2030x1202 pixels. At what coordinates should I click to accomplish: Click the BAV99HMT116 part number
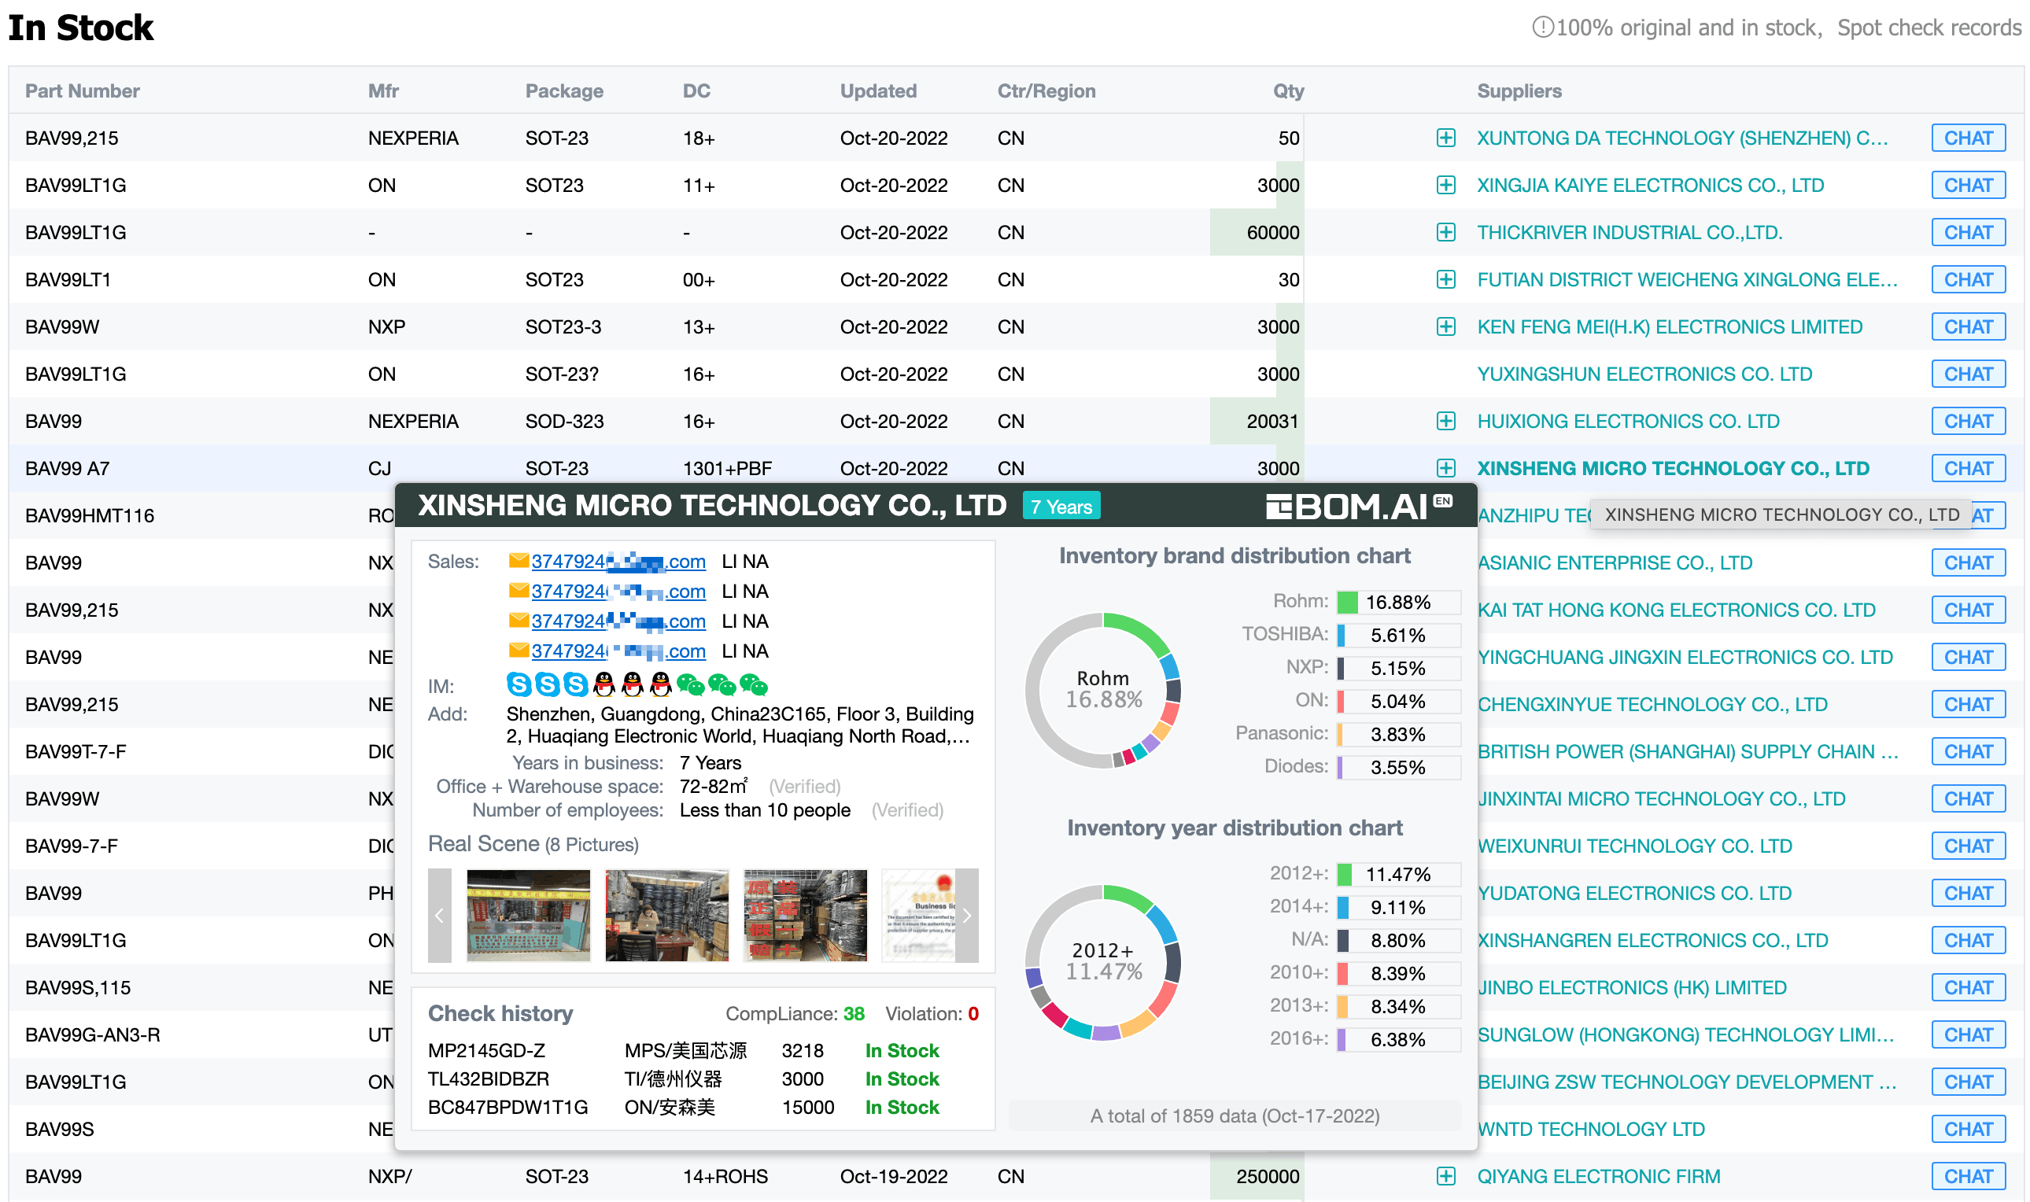[x=89, y=515]
